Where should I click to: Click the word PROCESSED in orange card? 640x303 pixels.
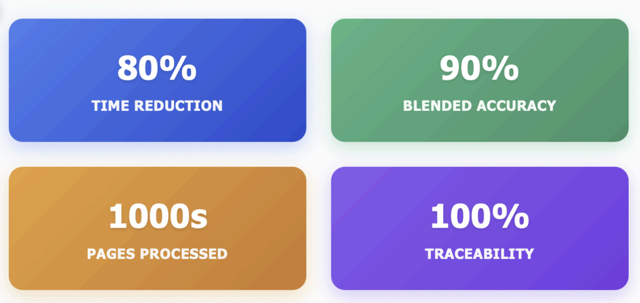[x=183, y=254]
